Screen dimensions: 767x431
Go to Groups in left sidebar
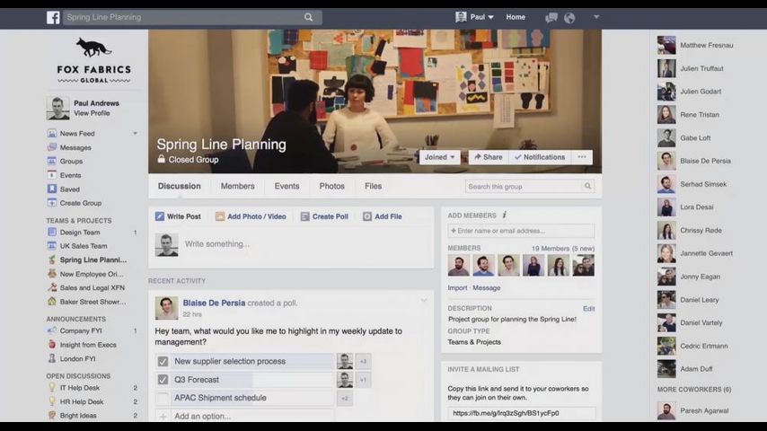71,161
